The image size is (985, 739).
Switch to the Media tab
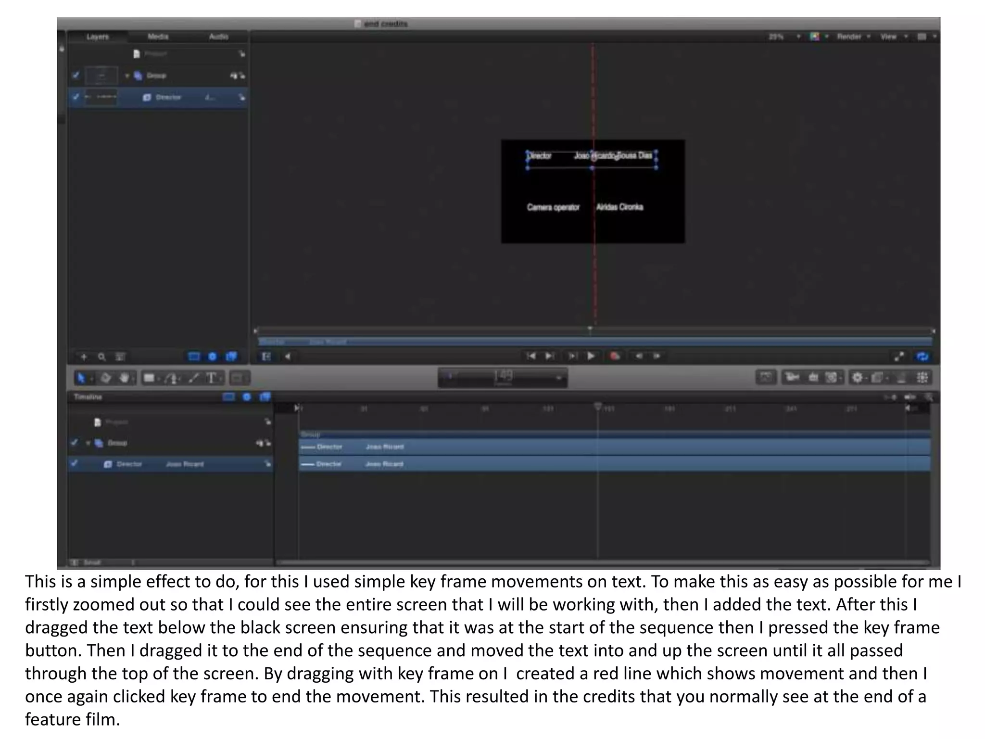click(x=158, y=37)
